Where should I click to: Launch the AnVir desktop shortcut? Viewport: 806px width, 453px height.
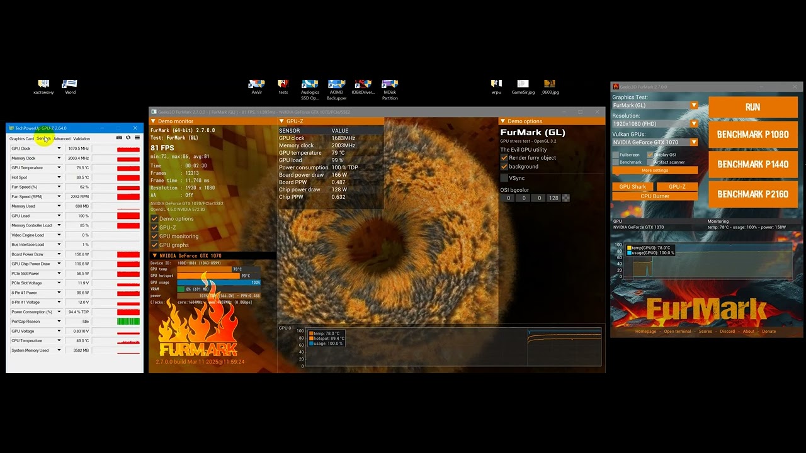click(256, 87)
